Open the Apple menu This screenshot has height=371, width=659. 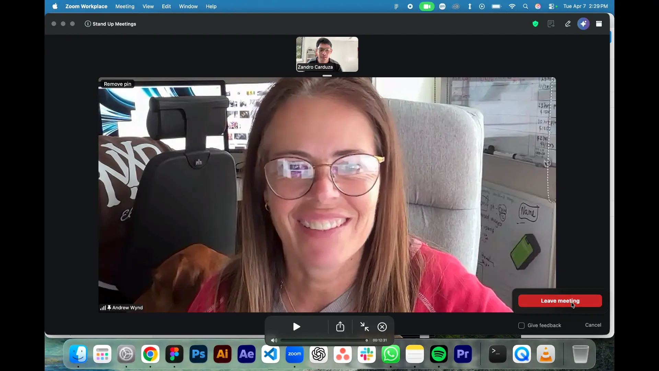55,6
